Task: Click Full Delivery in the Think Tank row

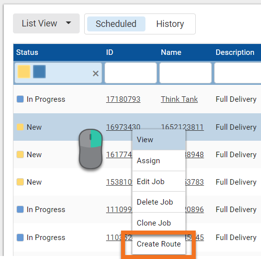Action: tap(236, 99)
